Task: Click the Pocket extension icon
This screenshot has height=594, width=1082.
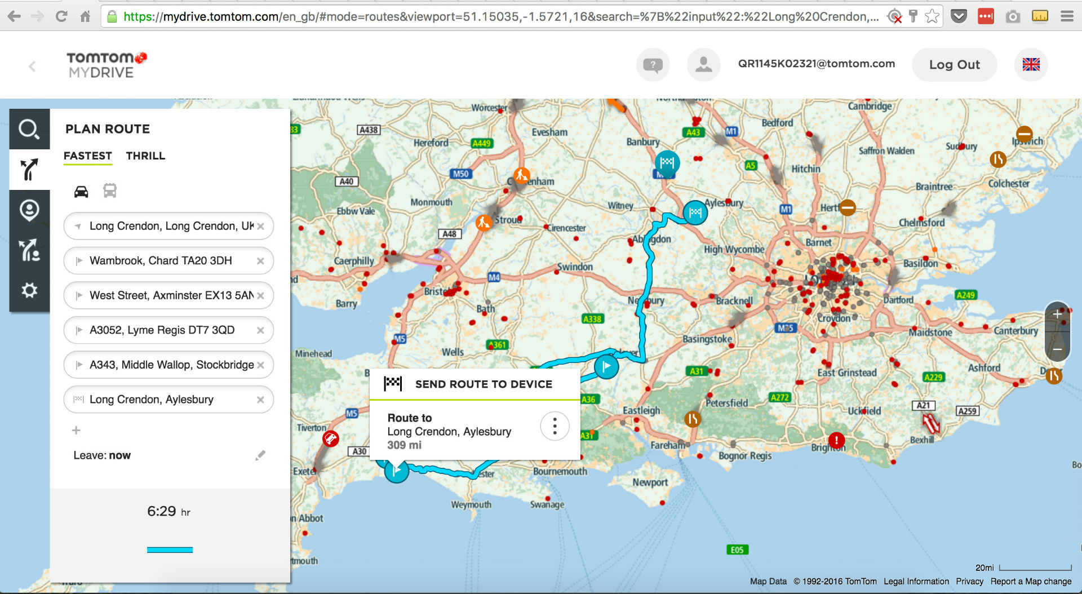Action: pyautogui.click(x=959, y=16)
